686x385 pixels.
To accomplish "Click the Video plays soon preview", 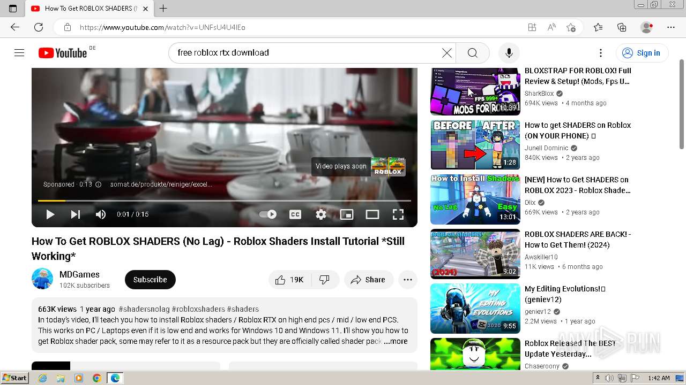I will (358, 166).
